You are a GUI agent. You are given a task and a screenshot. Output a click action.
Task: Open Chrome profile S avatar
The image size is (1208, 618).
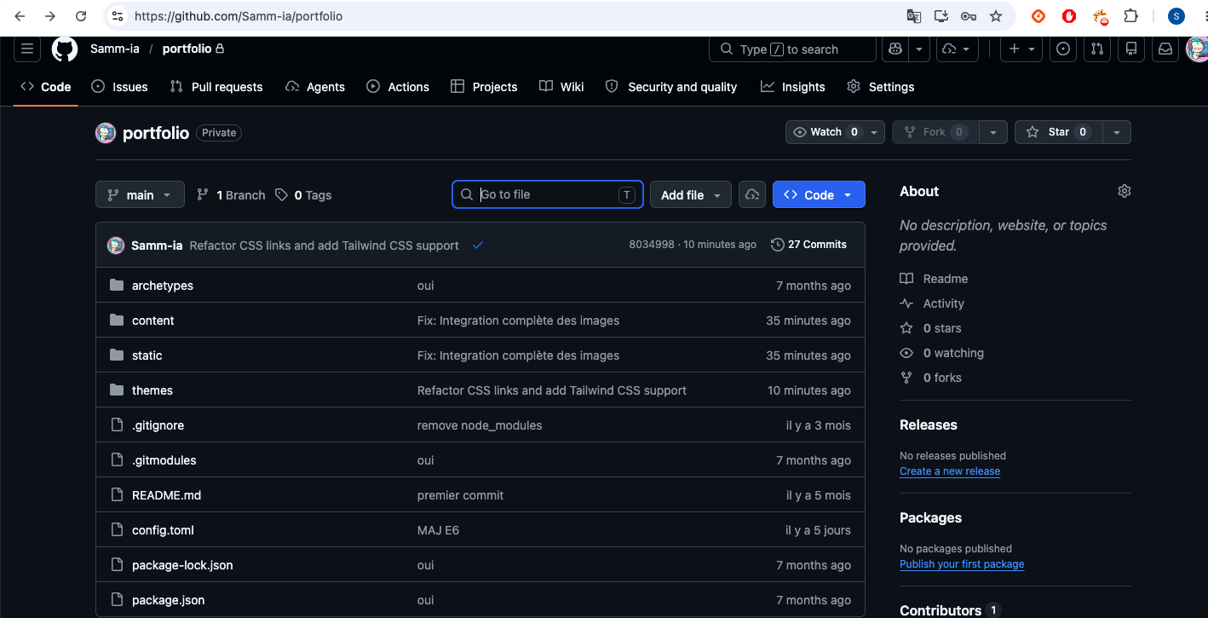(1176, 16)
